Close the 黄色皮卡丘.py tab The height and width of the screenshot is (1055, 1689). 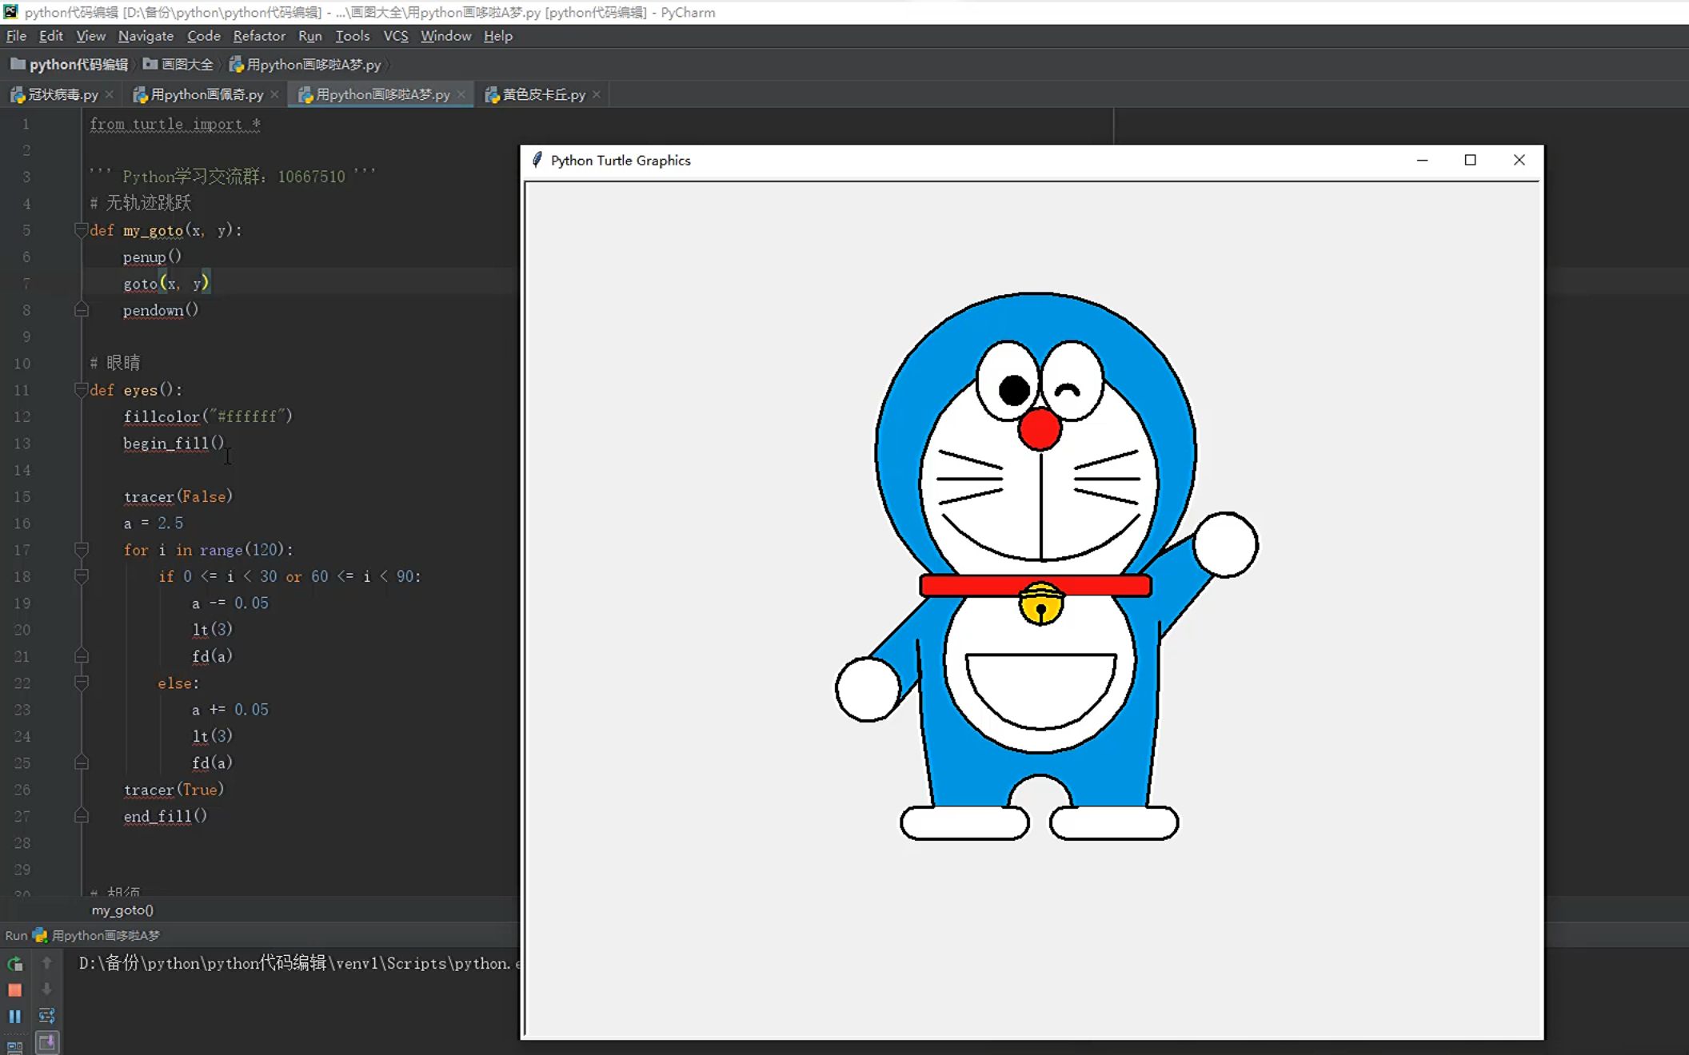(597, 94)
